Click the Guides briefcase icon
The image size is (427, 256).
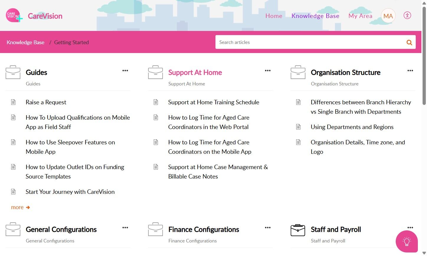(13, 72)
